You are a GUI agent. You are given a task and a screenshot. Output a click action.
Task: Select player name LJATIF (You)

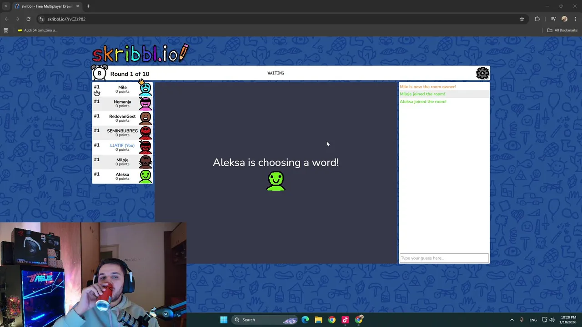click(122, 145)
